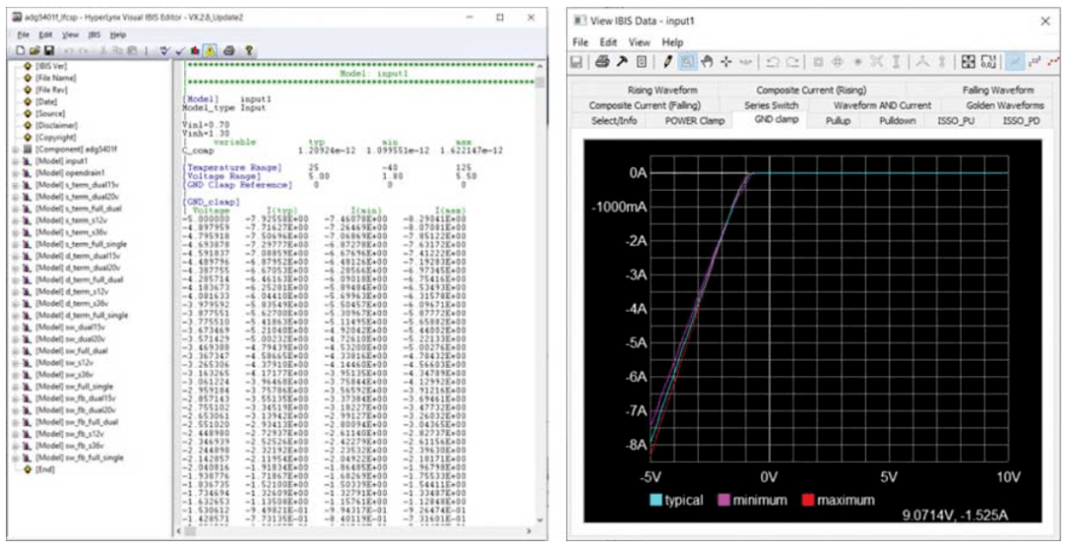Screen dimensions: 1069x548
Task: Expand the [Model] sw_dual15v node
Action: [15, 327]
